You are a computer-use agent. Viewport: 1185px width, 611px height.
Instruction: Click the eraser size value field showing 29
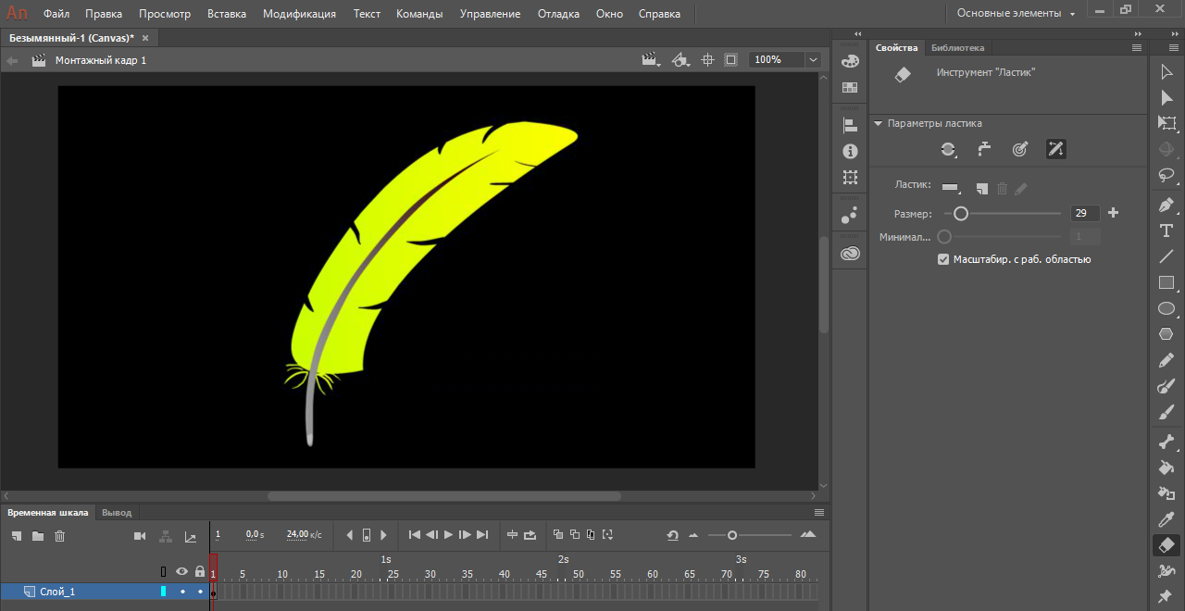tap(1085, 213)
